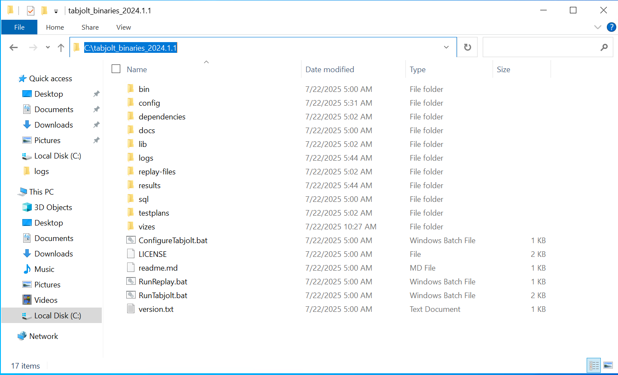Refresh the current folder view
This screenshot has width=618, height=375.
click(x=468, y=47)
